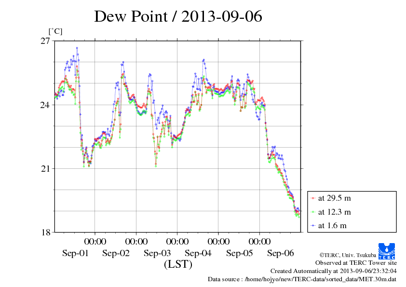Click the 'Created Automatically at' timestamp line
Viewport: 406px width, 287px height.
click(x=334, y=271)
